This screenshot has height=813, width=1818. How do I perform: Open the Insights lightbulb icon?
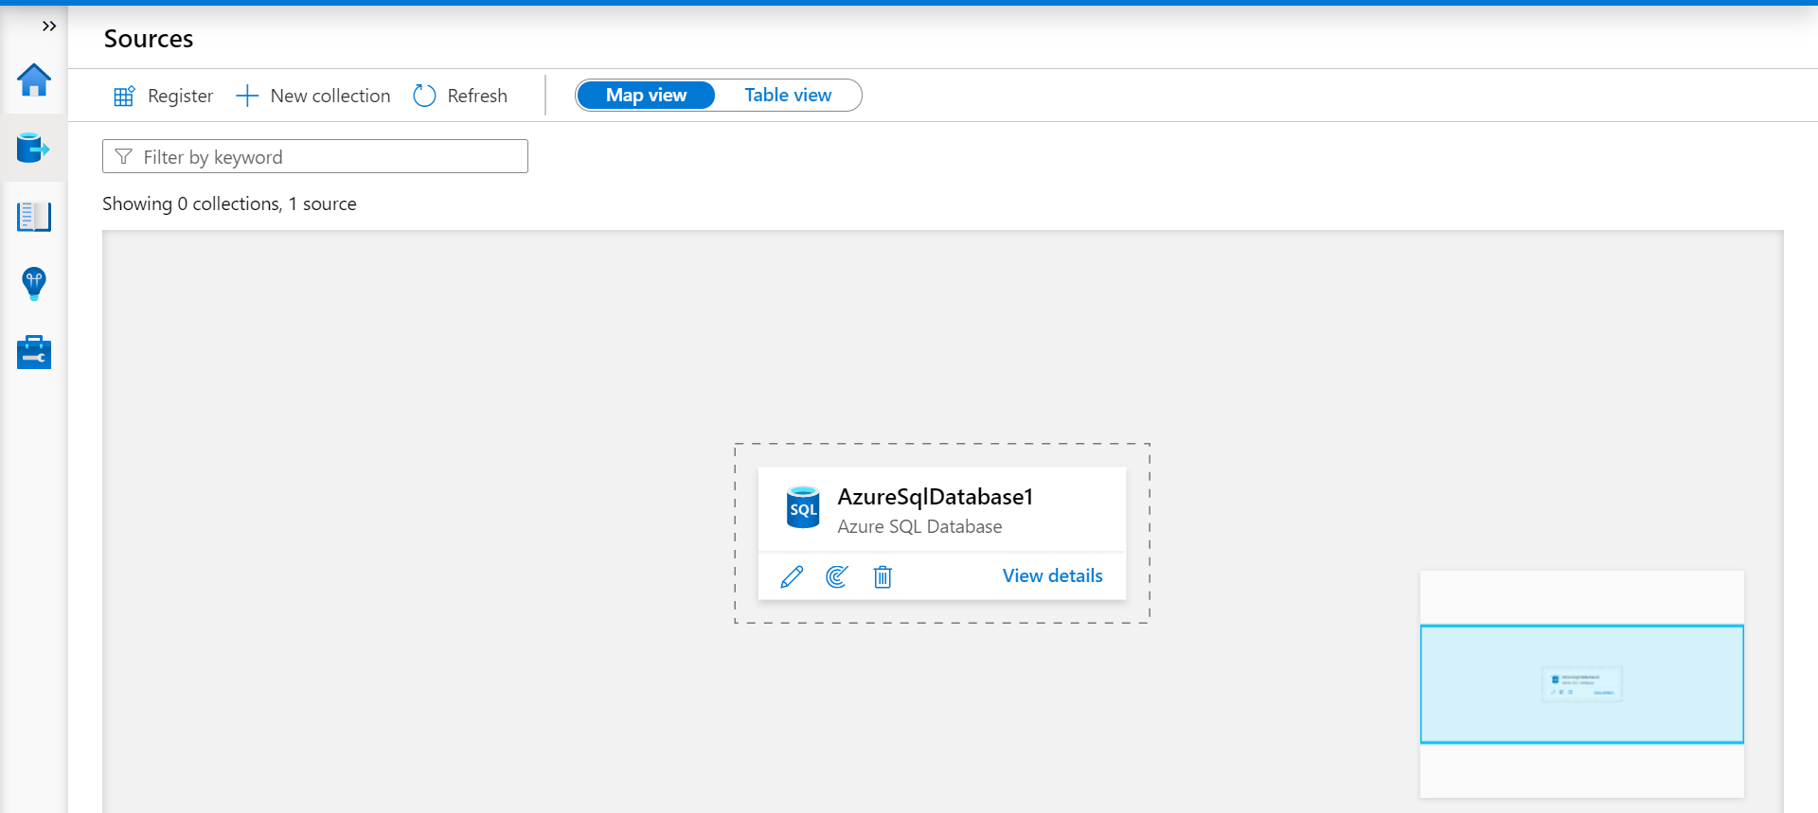tap(34, 284)
